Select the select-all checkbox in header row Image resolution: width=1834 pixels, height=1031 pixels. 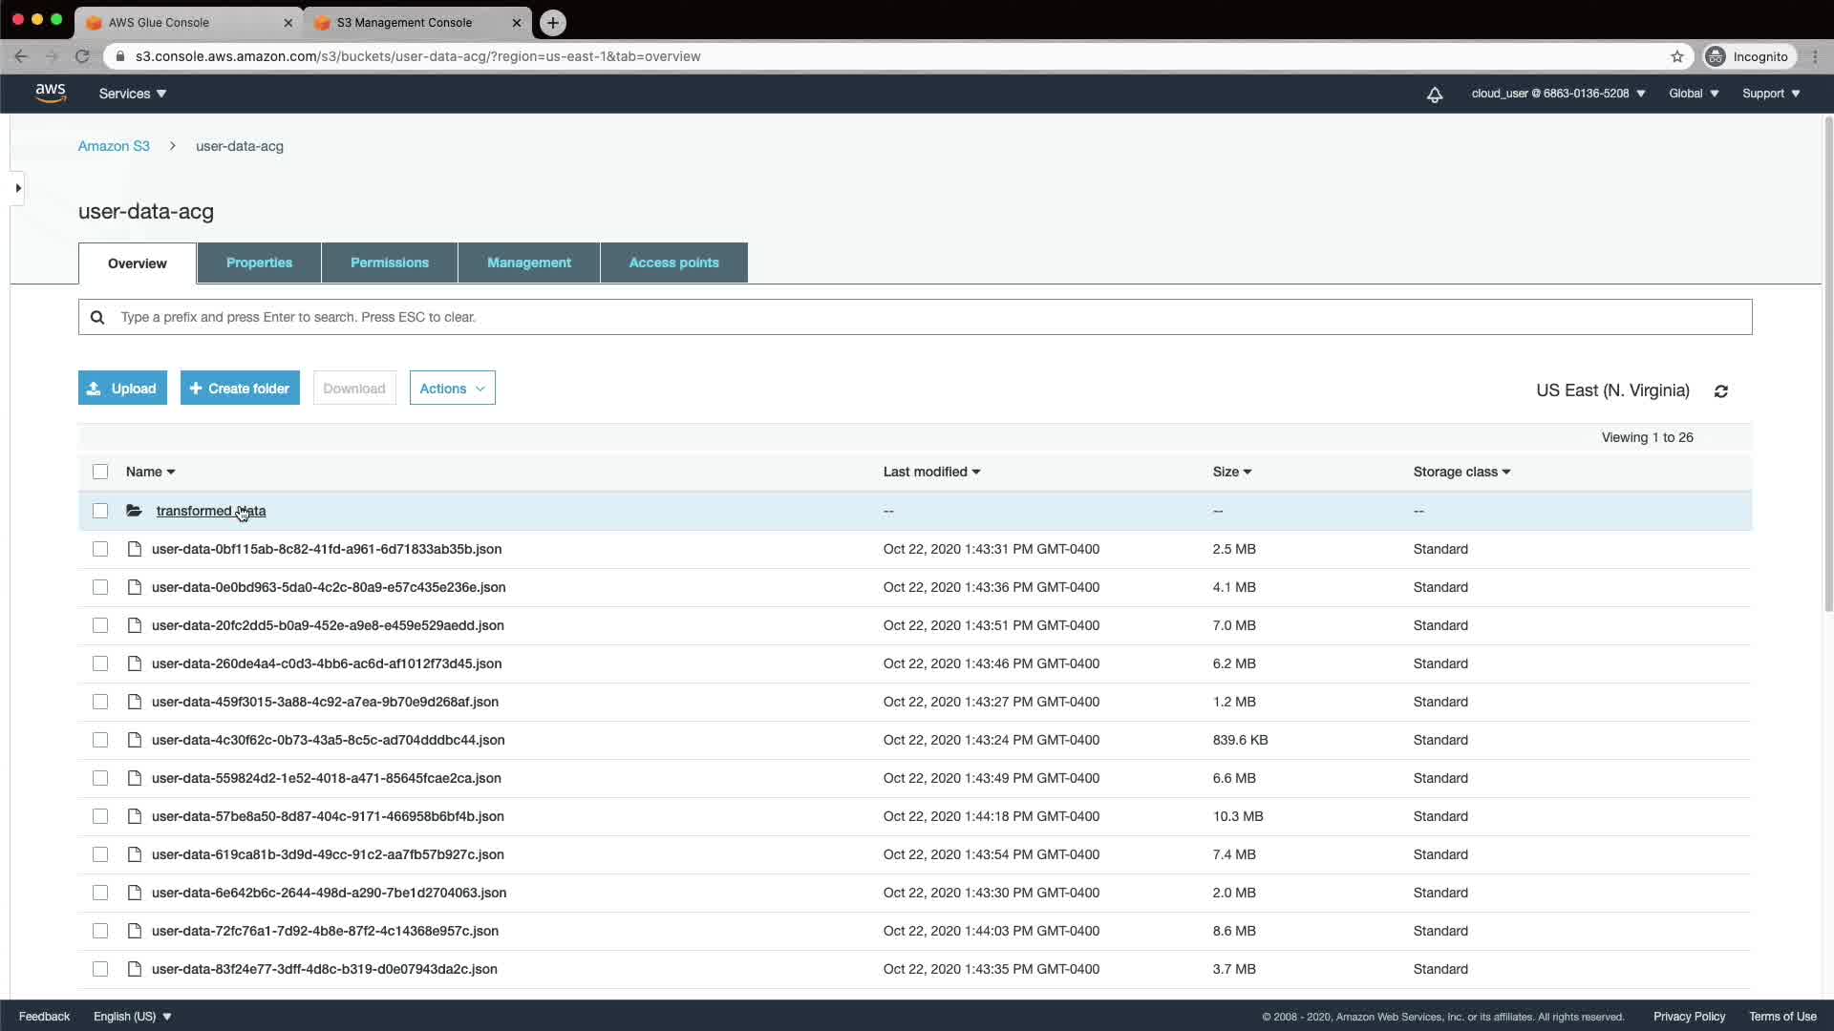coord(100,472)
